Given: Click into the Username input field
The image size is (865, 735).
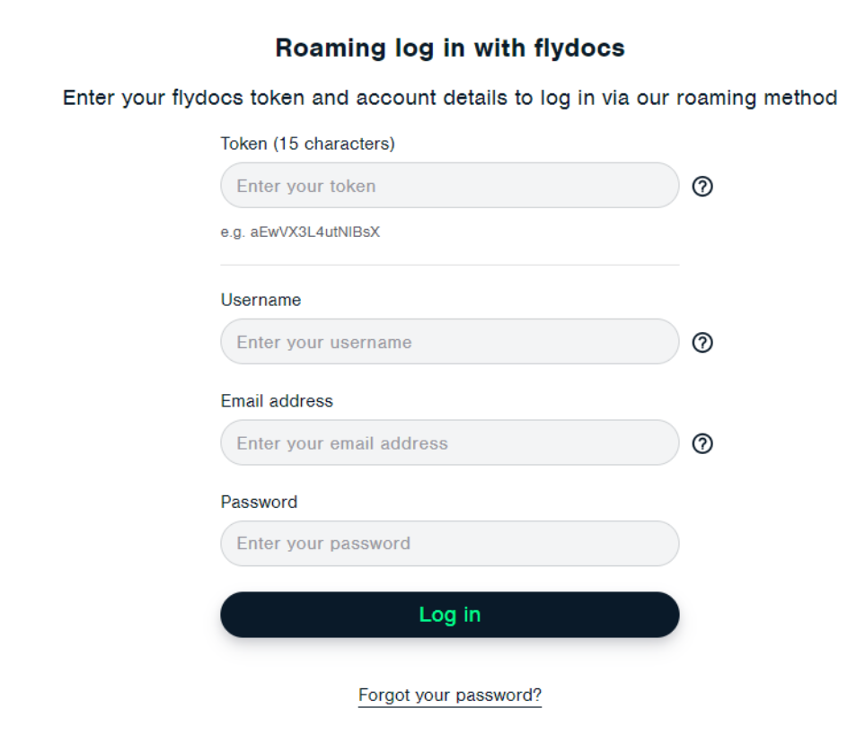Looking at the screenshot, I should coord(449,342).
